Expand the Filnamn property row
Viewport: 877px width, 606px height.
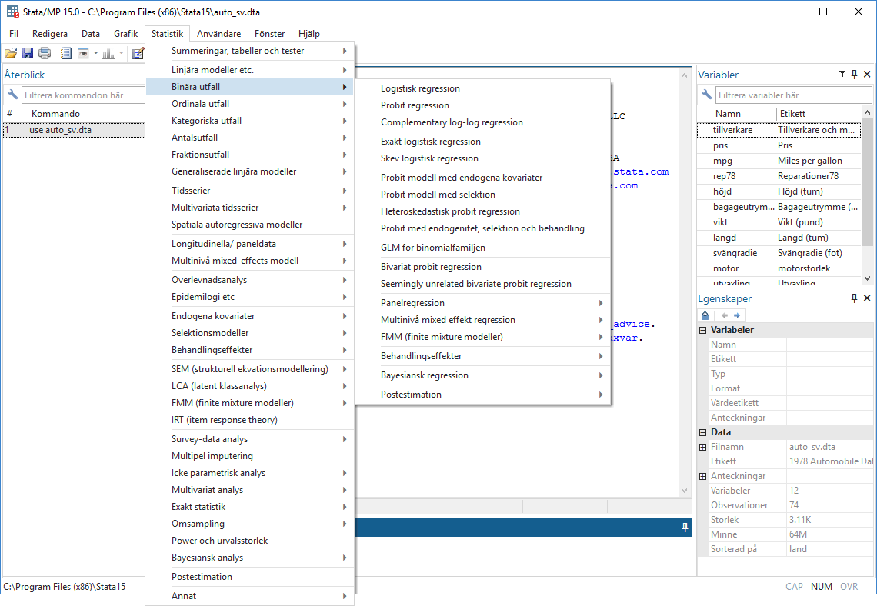(x=703, y=447)
